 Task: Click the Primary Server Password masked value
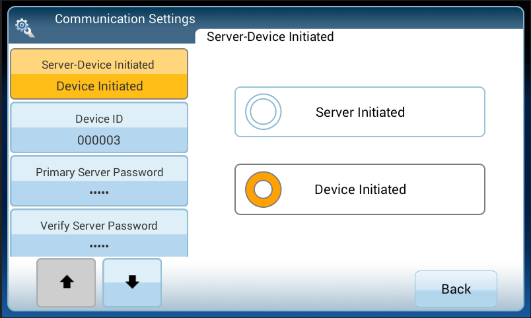[99, 193]
